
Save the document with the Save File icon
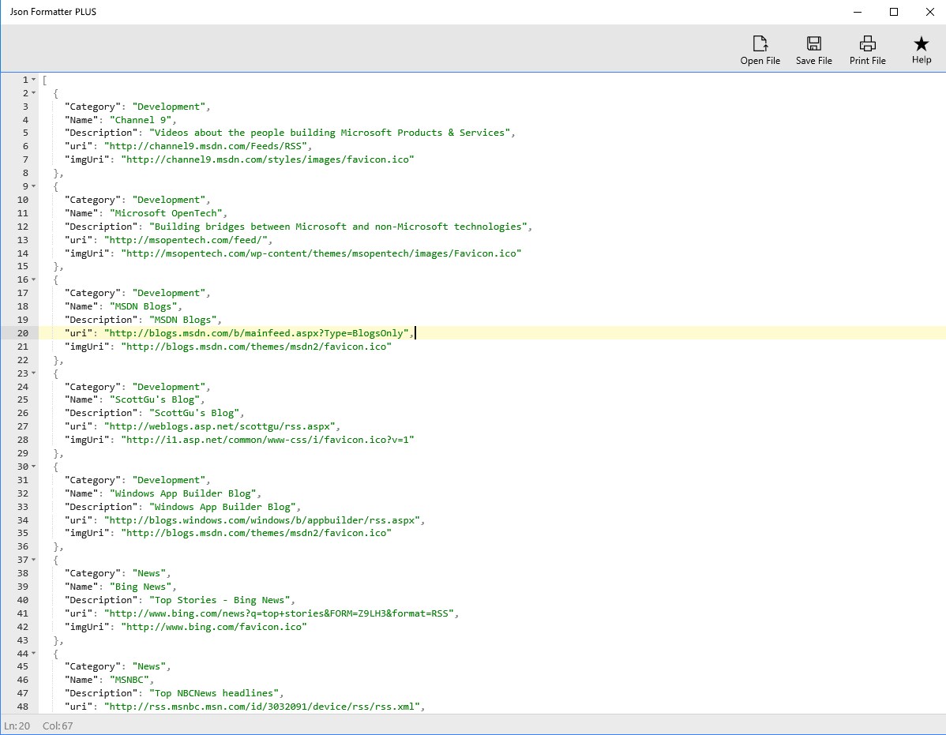pos(813,49)
